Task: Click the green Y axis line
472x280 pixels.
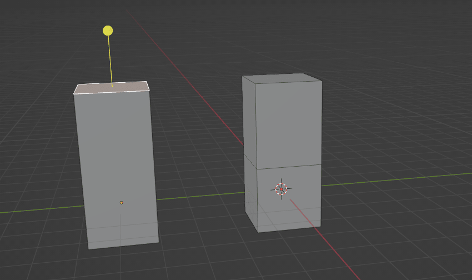Action: pos(389,179)
